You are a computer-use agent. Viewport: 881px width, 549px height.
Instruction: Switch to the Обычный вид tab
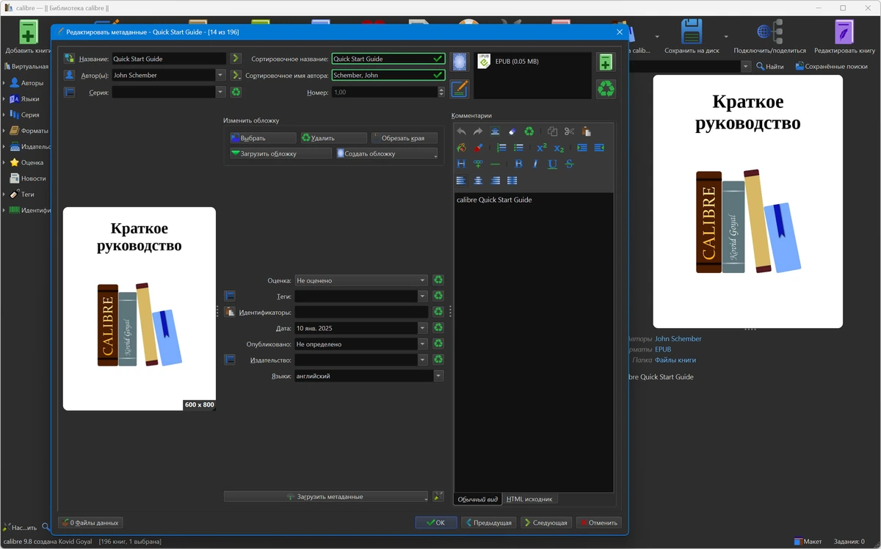point(478,499)
